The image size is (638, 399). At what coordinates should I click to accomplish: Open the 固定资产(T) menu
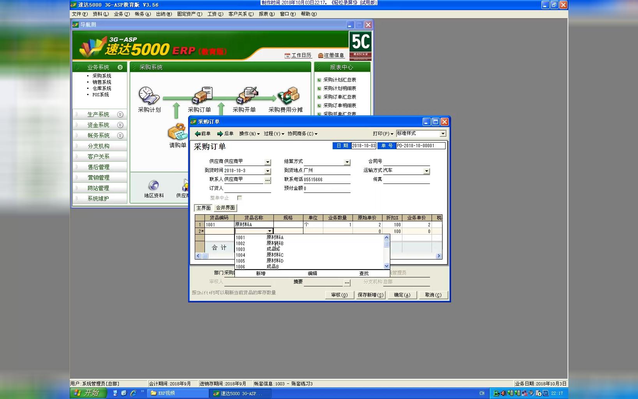click(190, 14)
